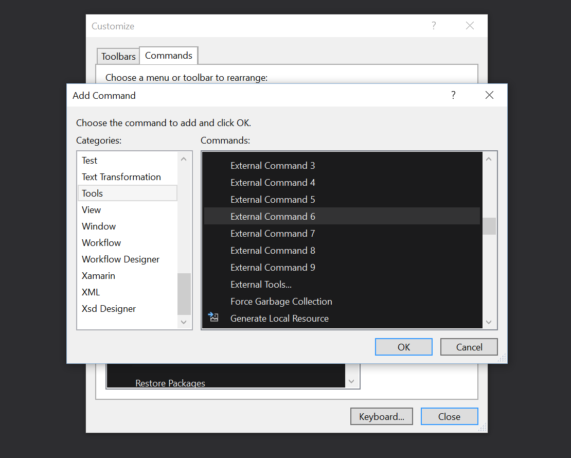Click the Categories list scrollbar thumb
The image size is (571, 458).
[x=184, y=294]
